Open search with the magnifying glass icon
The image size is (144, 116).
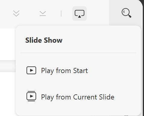[x=126, y=13]
